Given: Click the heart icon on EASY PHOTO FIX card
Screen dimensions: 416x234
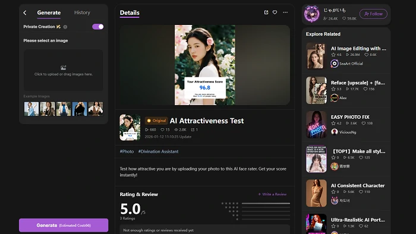Looking at the screenshot, I should coord(364,123).
